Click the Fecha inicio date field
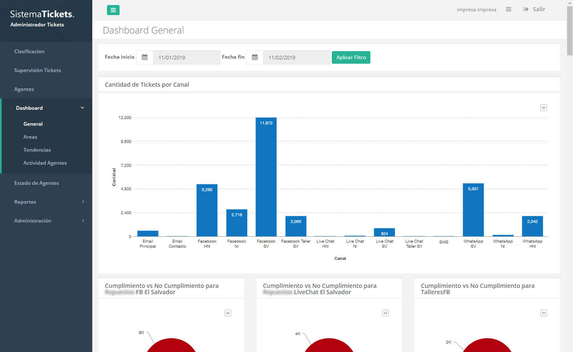Viewport: 573px width, 352px height. (187, 57)
